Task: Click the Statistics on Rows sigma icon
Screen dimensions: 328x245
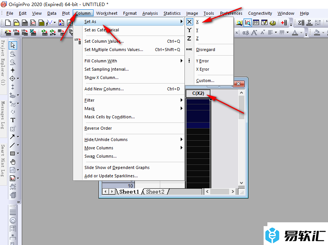Action: coord(309,23)
